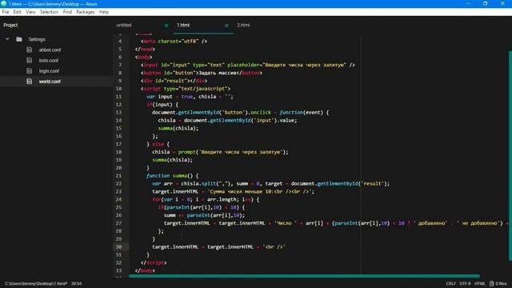The height and width of the screenshot is (288, 512).
Task: Open the View menu
Action: click(x=30, y=12)
